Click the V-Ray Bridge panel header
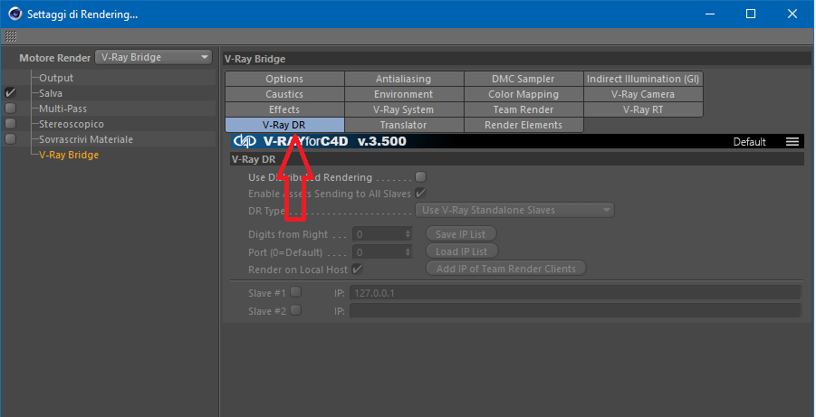The height and width of the screenshot is (417, 816). 517,59
